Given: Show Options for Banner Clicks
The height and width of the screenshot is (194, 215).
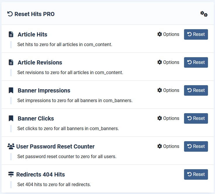Looking at the screenshot, I should tap(168, 118).
